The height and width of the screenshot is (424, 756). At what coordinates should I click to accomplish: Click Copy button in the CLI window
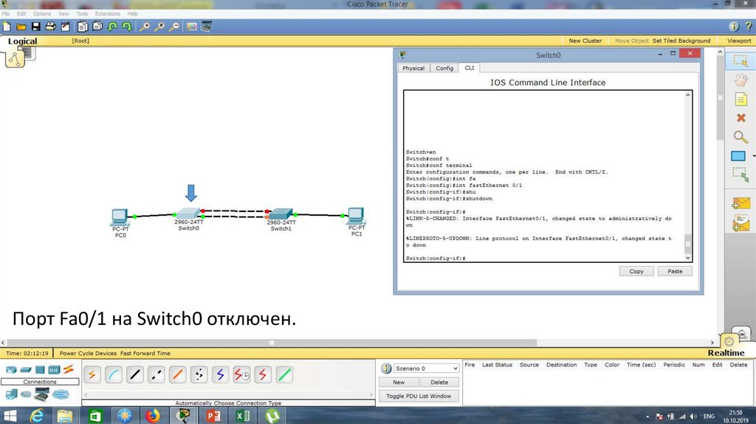point(636,271)
